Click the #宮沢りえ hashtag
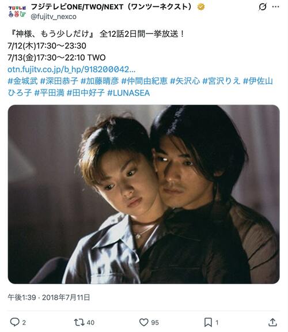The height and width of the screenshot is (332, 288). pyautogui.click(x=221, y=81)
